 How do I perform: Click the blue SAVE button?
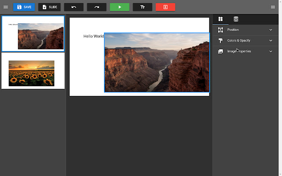click(24, 7)
